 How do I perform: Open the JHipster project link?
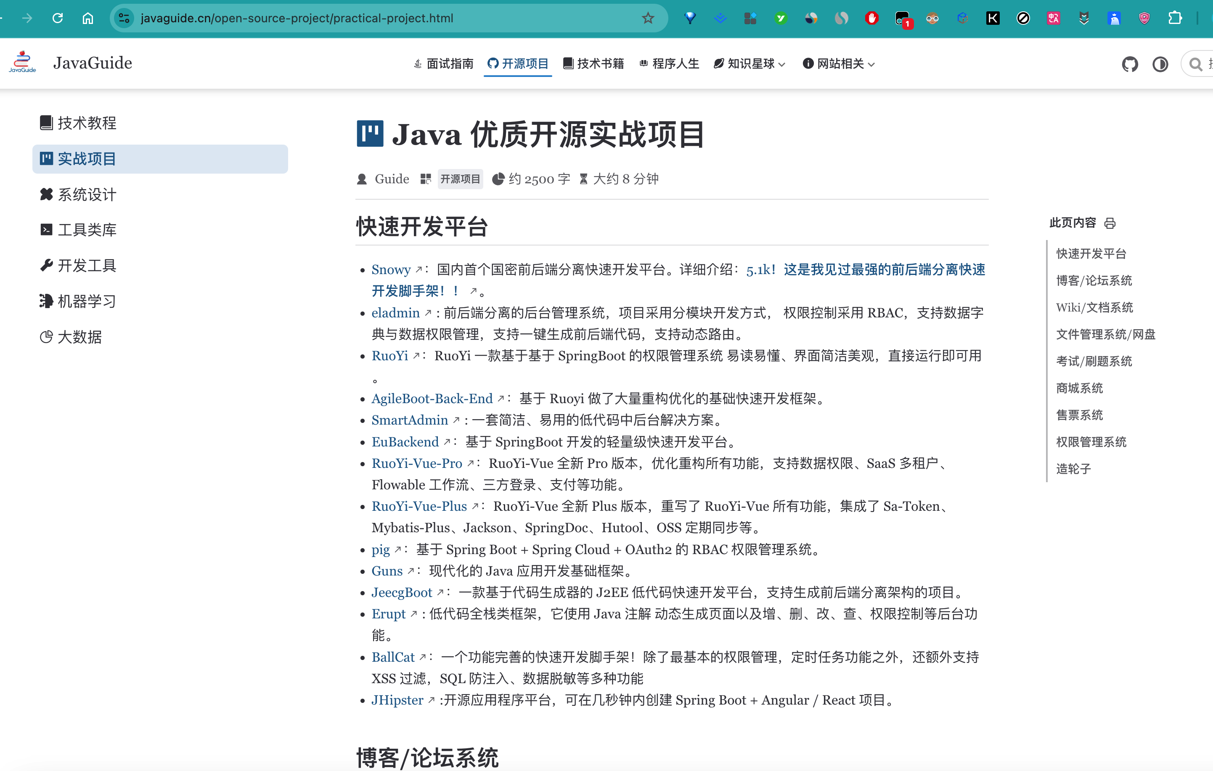coord(397,700)
